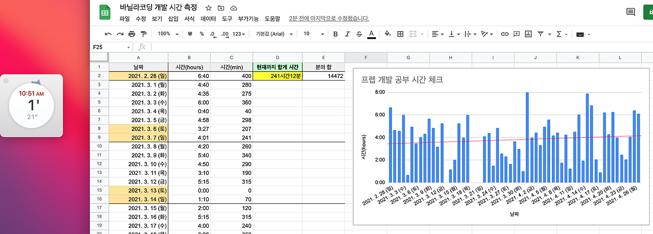Image resolution: width=653 pixels, height=234 pixels.
Task: Toggle italic formatting
Action: (347, 34)
